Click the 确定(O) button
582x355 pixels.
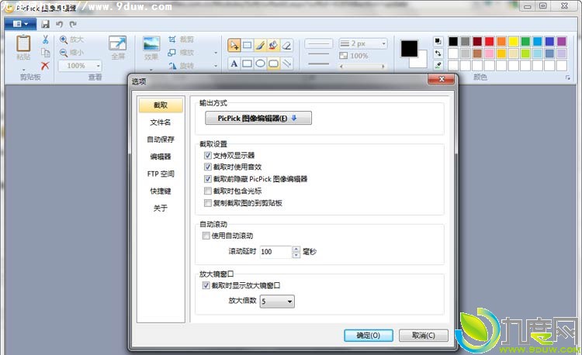coord(369,336)
